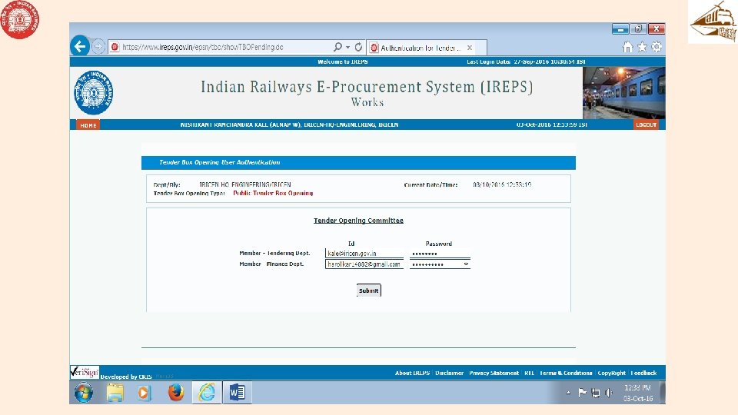This screenshot has width=738, height=415.
Task: Click LOGOUT in navigation bar
Action: click(647, 124)
